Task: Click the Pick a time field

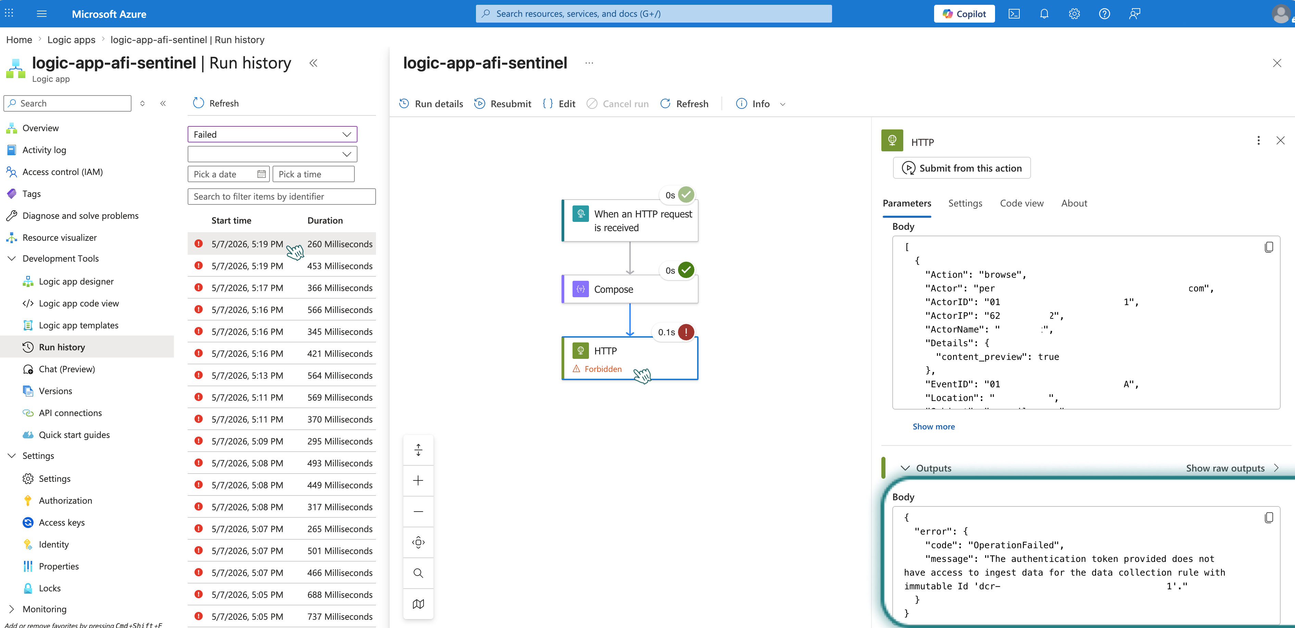Action: (313, 174)
